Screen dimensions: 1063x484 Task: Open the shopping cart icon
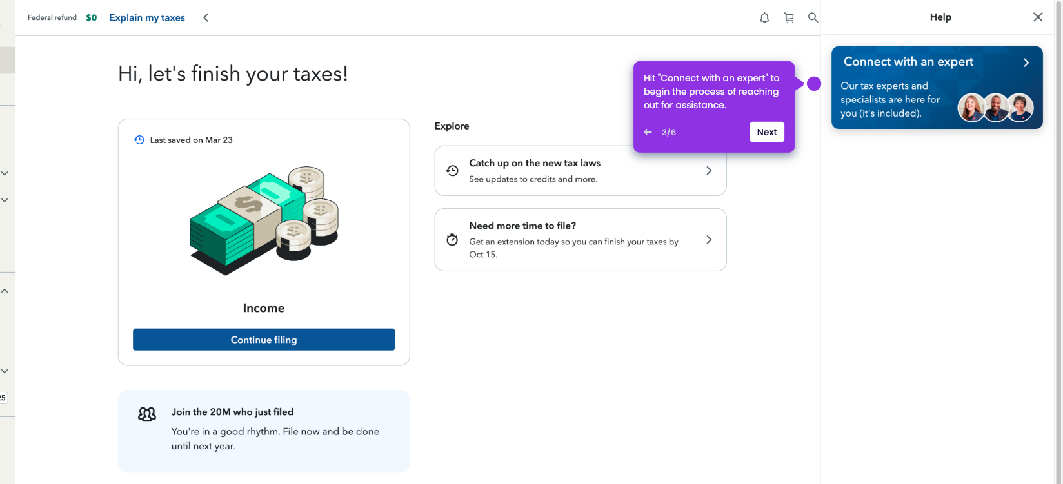789,18
